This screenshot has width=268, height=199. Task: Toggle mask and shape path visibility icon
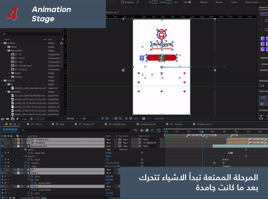tap(111, 118)
